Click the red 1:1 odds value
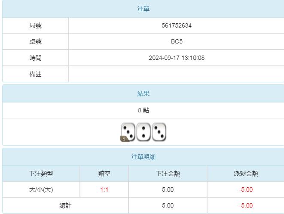 click(x=104, y=189)
